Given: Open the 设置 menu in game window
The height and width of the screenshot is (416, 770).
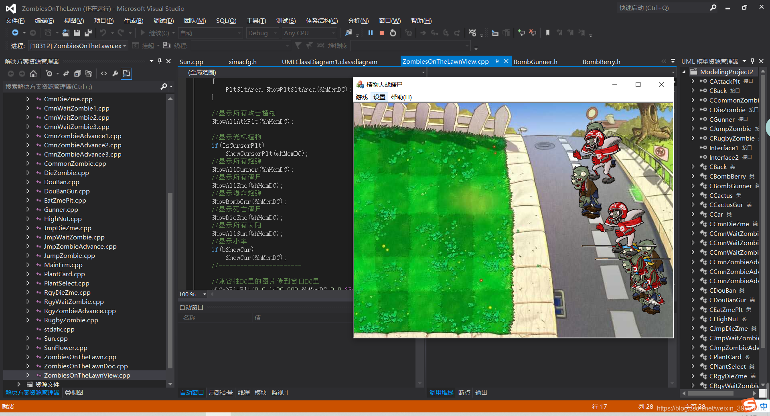Looking at the screenshot, I should (x=379, y=97).
